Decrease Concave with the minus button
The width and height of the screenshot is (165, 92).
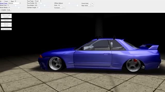[61, 8]
